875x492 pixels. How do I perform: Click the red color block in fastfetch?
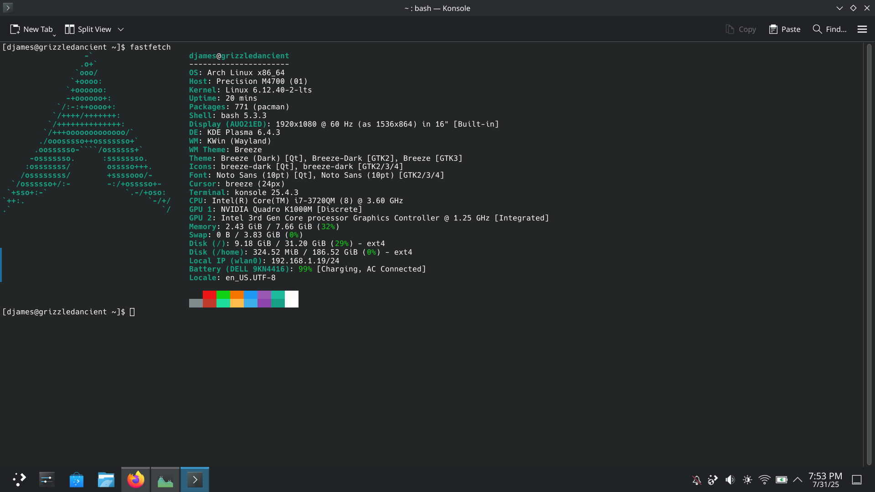(210, 295)
